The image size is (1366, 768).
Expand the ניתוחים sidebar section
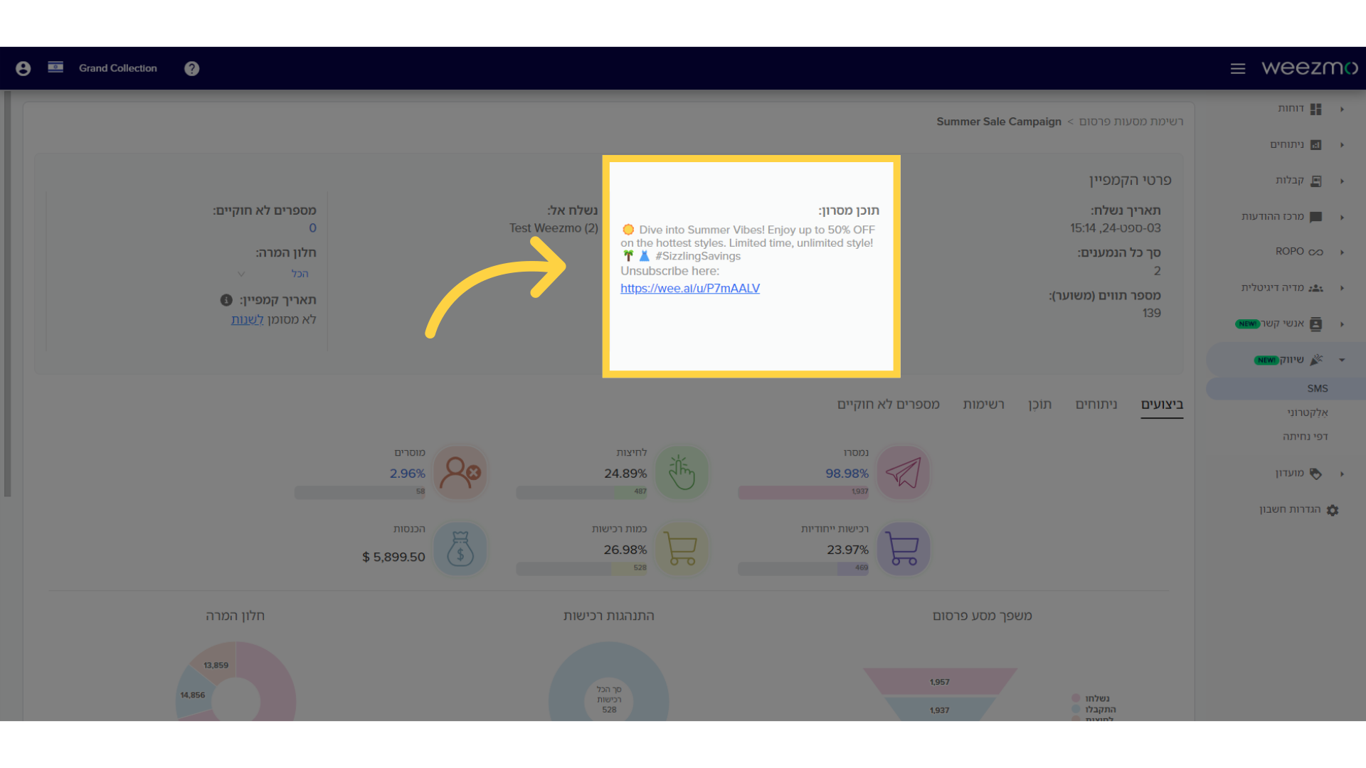pyautogui.click(x=1342, y=145)
